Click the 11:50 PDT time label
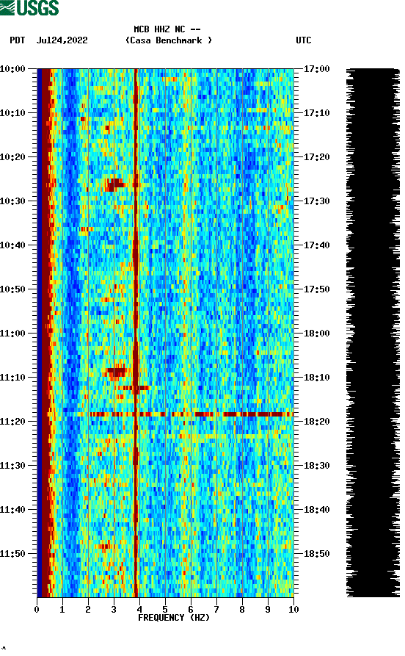This screenshot has width=405, height=656. point(13,553)
